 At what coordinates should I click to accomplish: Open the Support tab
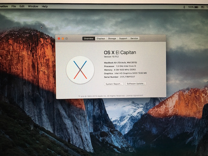123,38
